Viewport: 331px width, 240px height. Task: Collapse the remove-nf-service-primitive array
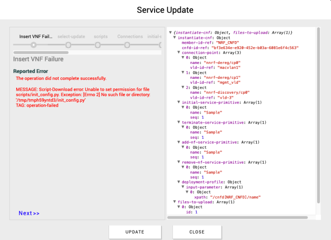(x=178, y=162)
